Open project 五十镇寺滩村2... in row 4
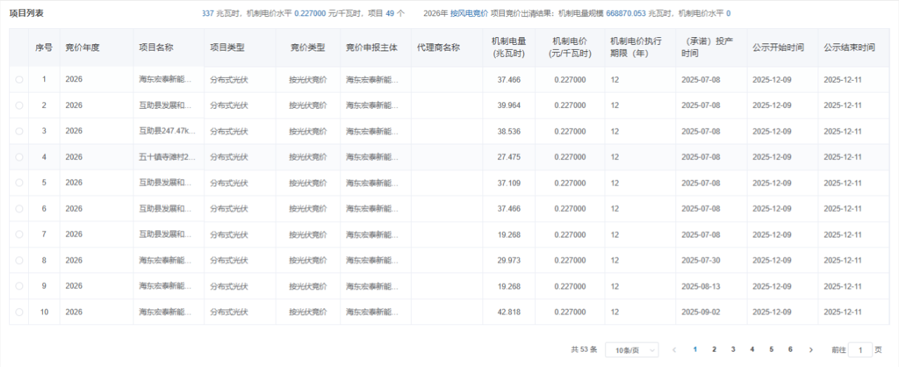The width and height of the screenshot is (899, 367). tap(167, 157)
